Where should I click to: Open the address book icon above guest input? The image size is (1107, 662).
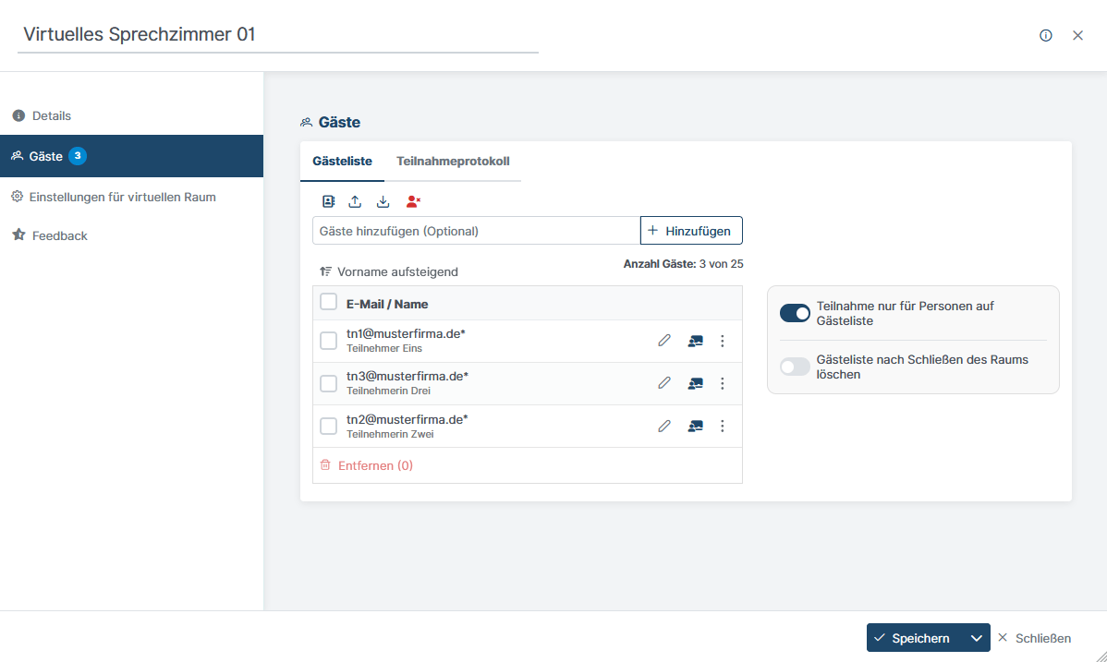(x=328, y=201)
